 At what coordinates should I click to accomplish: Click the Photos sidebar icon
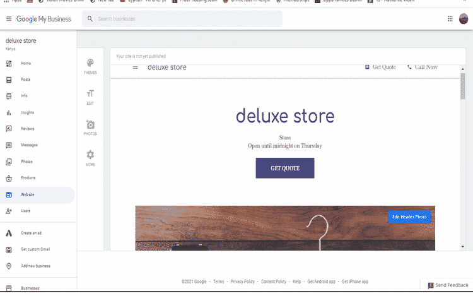click(x=9, y=162)
